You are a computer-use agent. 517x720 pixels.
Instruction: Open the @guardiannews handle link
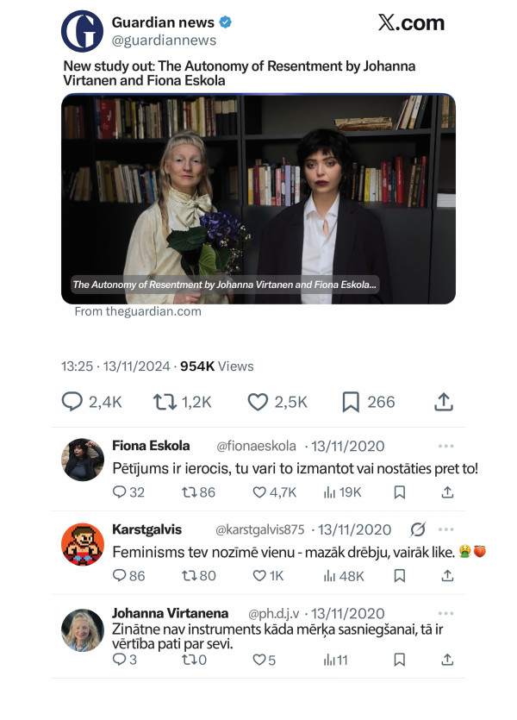pyautogui.click(x=164, y=41)
